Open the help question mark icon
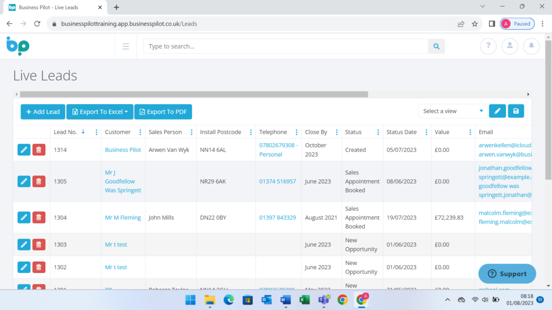Image resolution: width=552 pixels, height=310 pixels. click(x=488, y=46)
